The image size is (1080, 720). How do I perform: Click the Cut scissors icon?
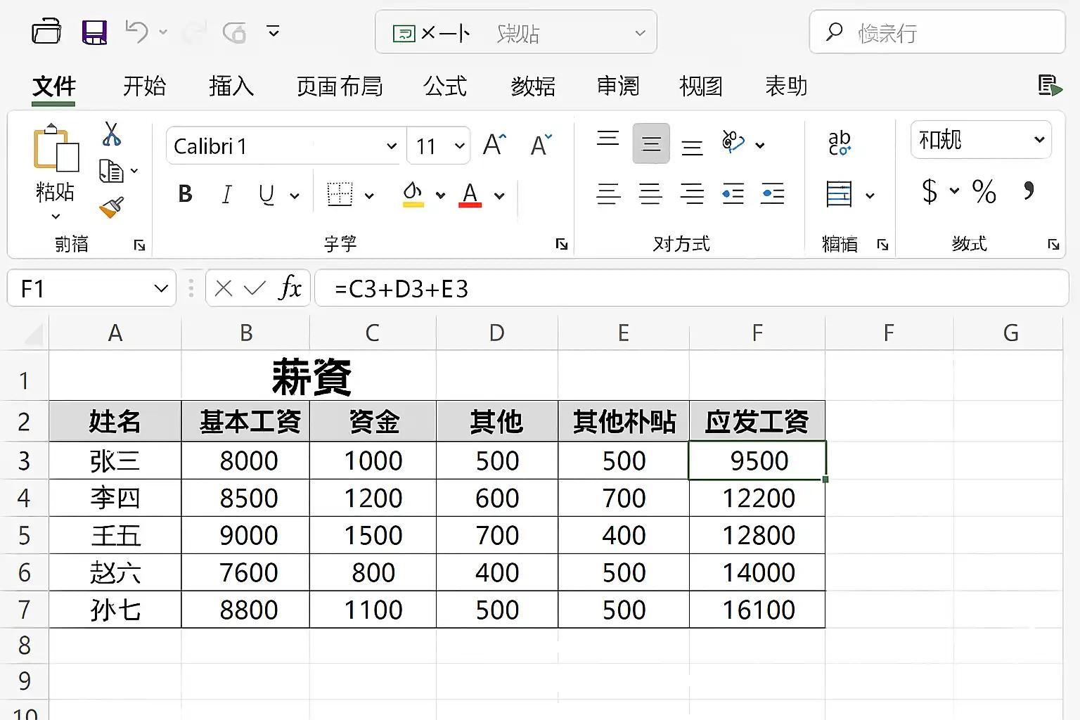[111, 134]
